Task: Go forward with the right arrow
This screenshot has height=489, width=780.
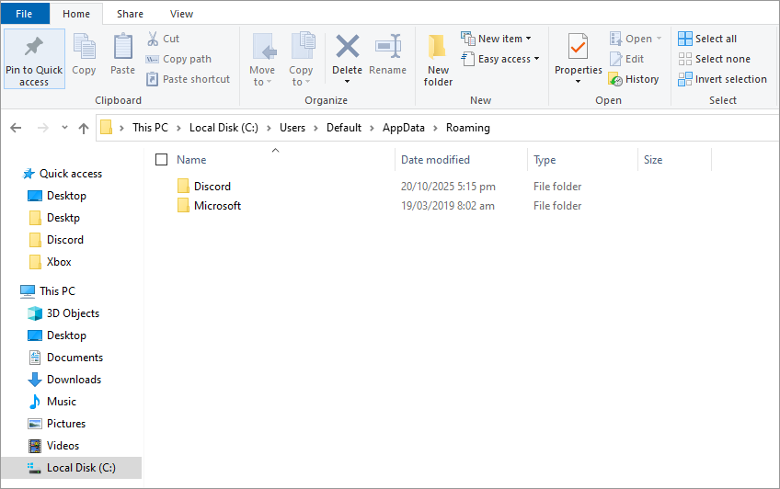Action: click(x=43, y=128)
